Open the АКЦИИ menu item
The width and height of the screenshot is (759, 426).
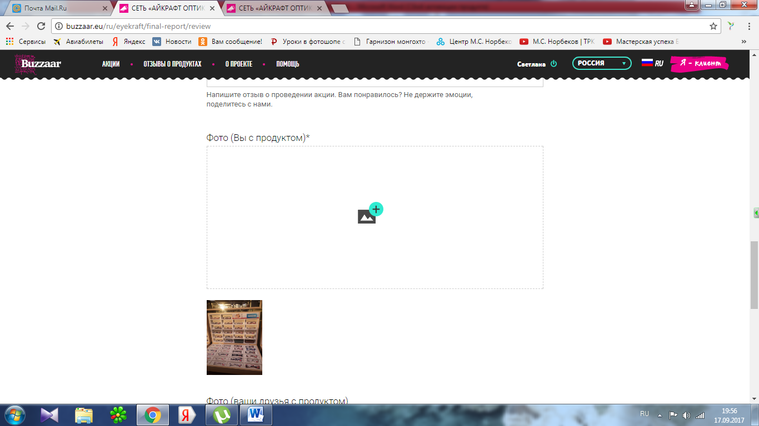pos(111,64)
